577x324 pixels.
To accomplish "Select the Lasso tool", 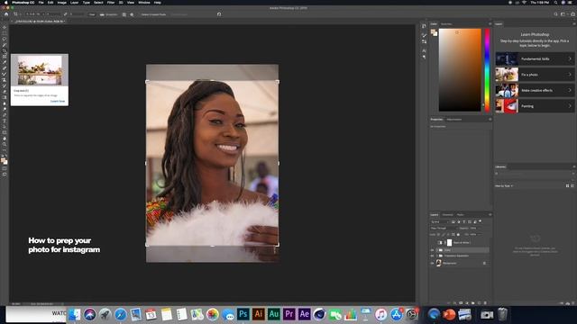I will 5,40.
